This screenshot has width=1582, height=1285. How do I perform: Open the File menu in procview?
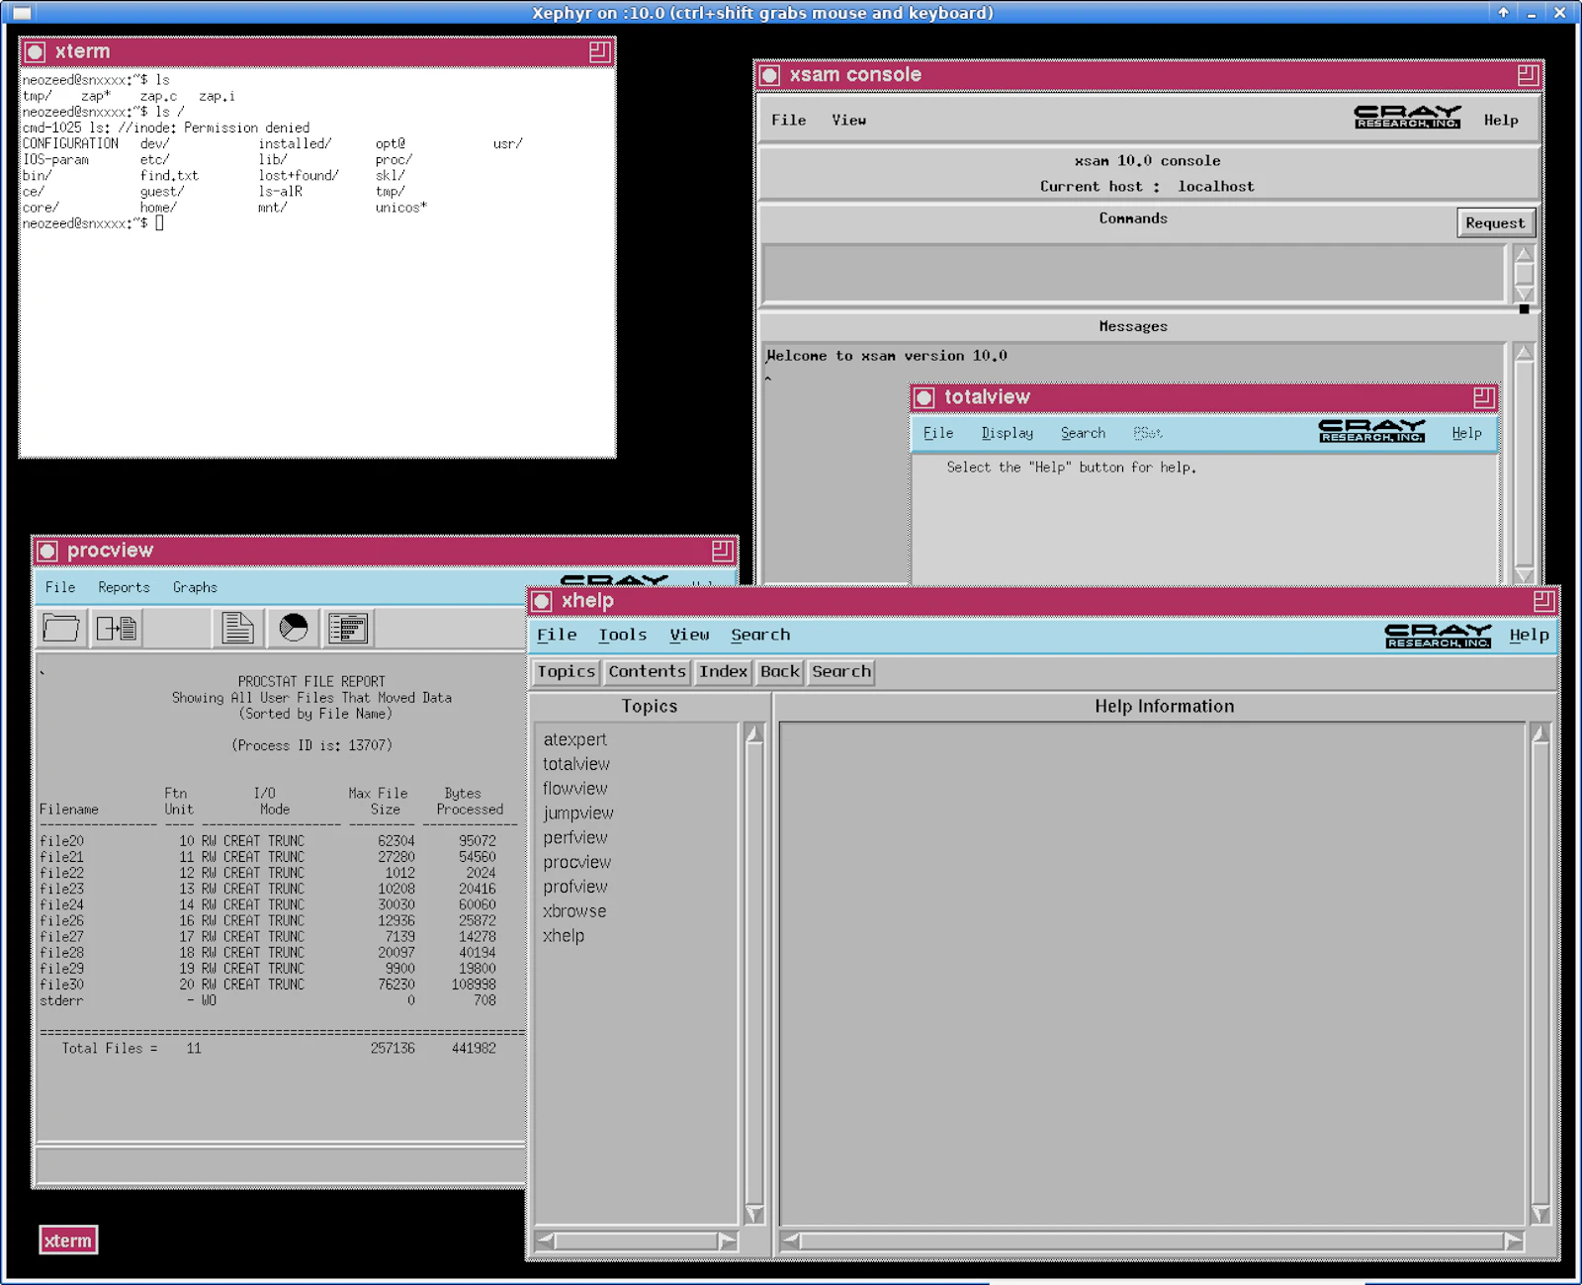(60, 587)
